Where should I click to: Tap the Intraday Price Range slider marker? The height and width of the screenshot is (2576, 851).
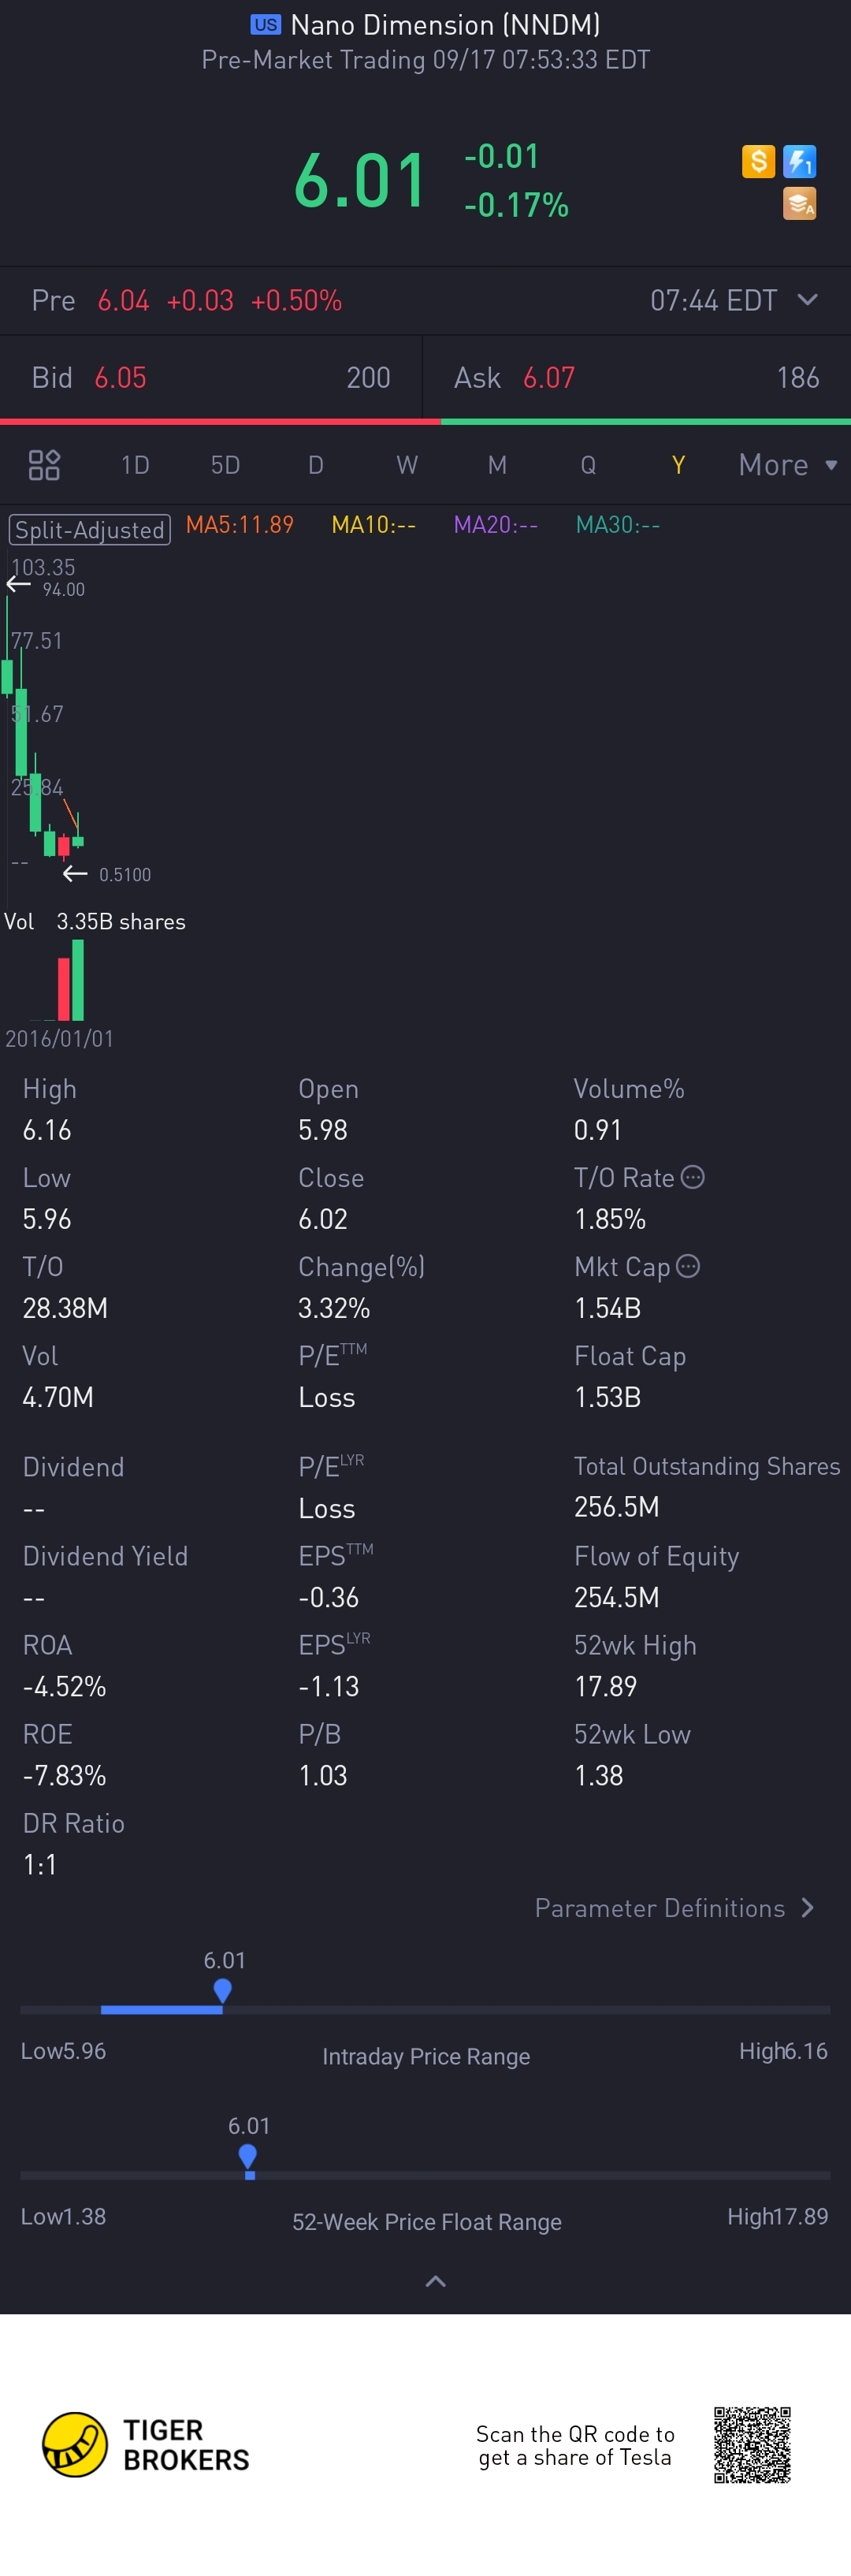click(223, 1990)
